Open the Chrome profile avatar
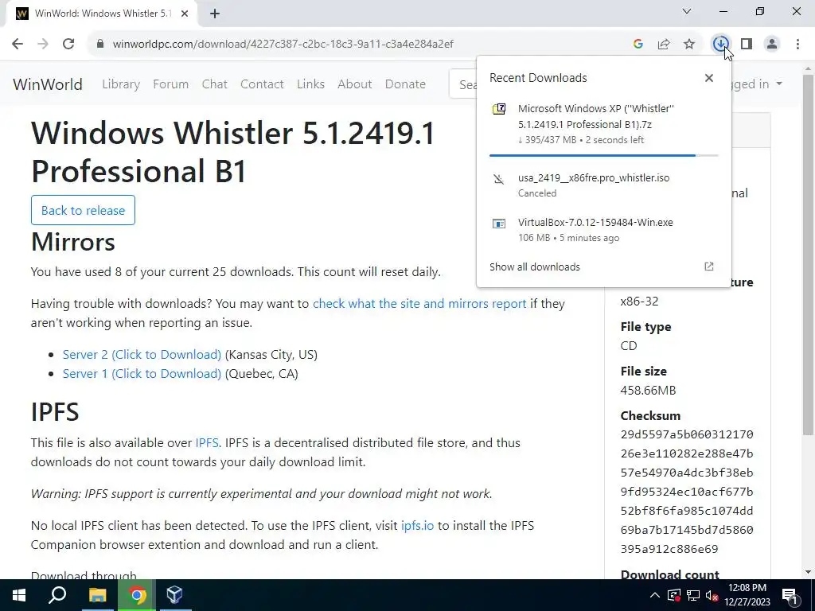 click(772, 44)
